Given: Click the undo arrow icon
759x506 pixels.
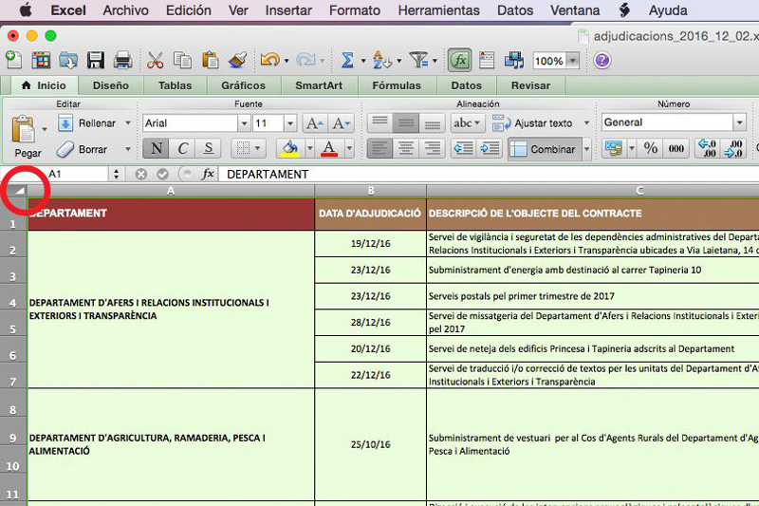Looking at the screenshot, I should pyautogui.click(x=269, y=60).
